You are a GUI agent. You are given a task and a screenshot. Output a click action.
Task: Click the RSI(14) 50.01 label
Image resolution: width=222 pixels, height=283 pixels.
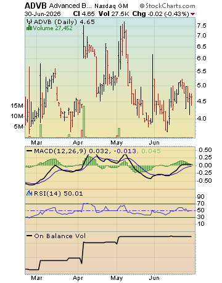click(x=59, y=193)
